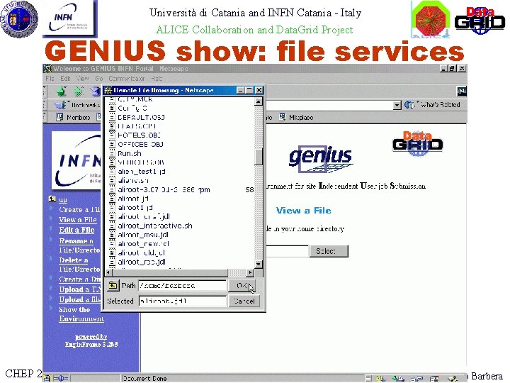The image size is (510, 383).
Task: Open the 'Upload a file' sidebar link
Action: click(79, 299)
